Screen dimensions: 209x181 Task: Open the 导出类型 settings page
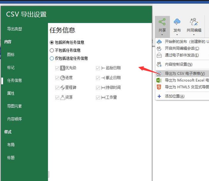pos(15,29)
